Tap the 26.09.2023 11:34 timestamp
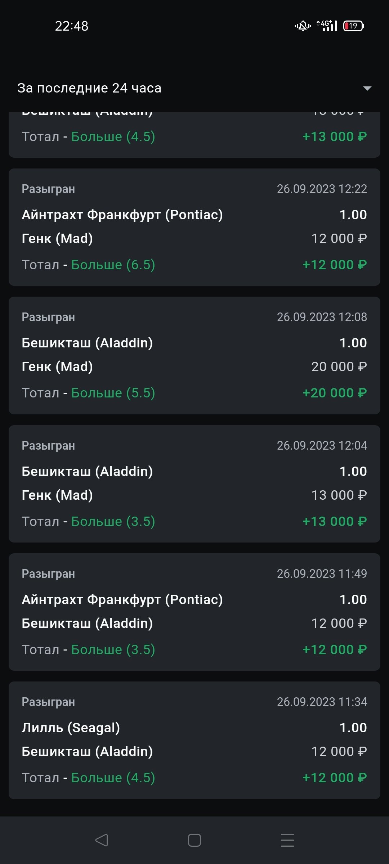The image size is (389, 864). [322, 702]
